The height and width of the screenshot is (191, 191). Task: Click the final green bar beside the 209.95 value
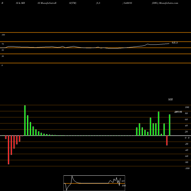[170, 125]
